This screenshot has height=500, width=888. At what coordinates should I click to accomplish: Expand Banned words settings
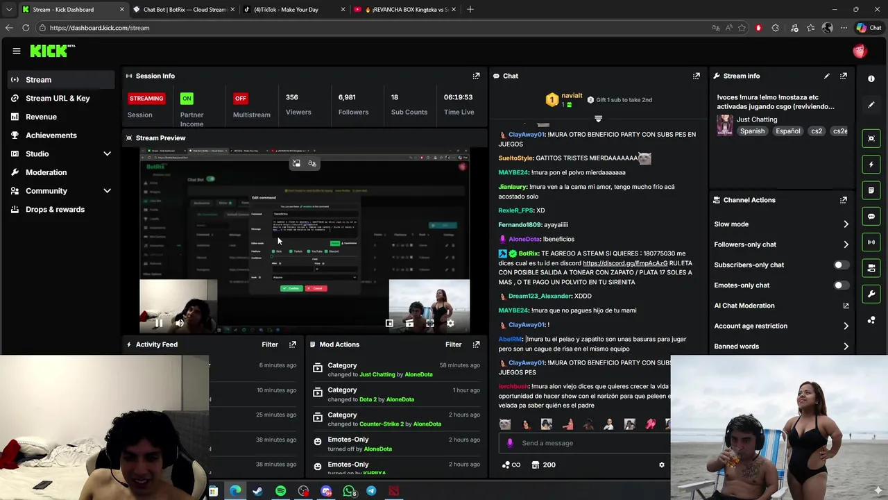coord(846,346)
